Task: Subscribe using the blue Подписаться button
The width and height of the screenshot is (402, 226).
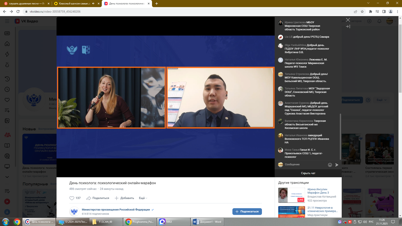Action: [x=247, y=212]
